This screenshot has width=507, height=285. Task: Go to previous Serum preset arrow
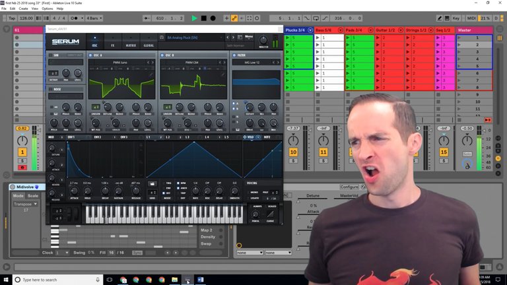[x=228, y=38]
